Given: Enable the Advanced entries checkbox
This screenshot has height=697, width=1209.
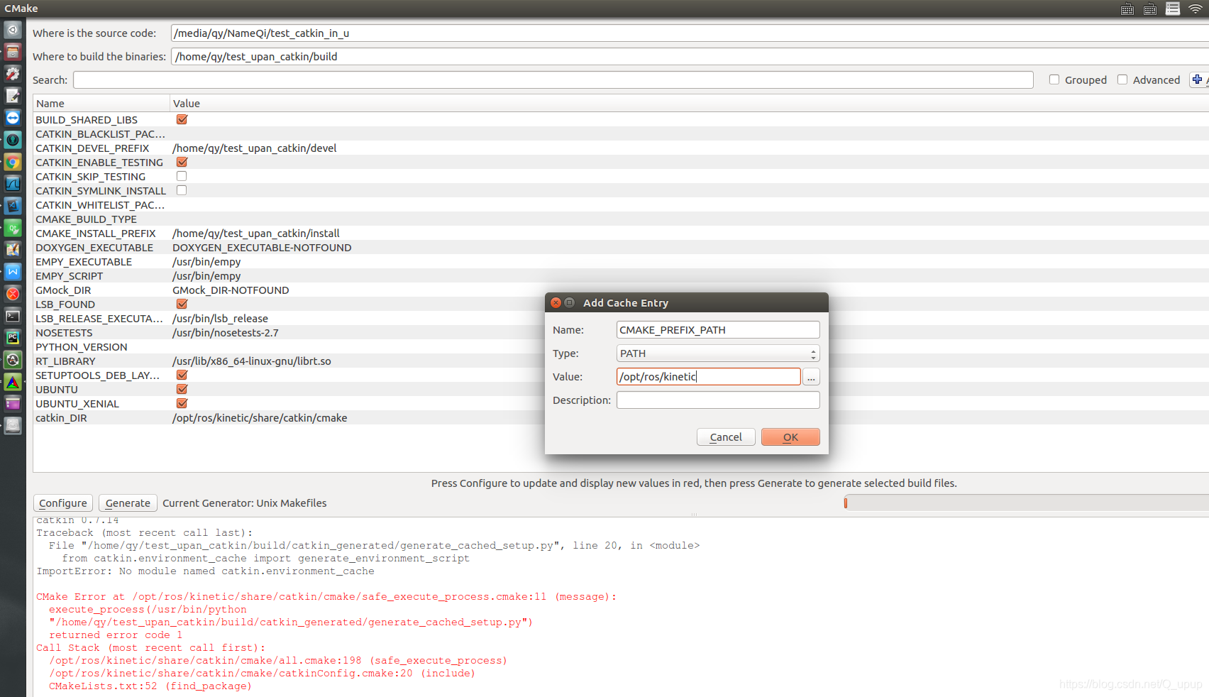Looking at the screenshot, I should click(x=1122, y=79).
